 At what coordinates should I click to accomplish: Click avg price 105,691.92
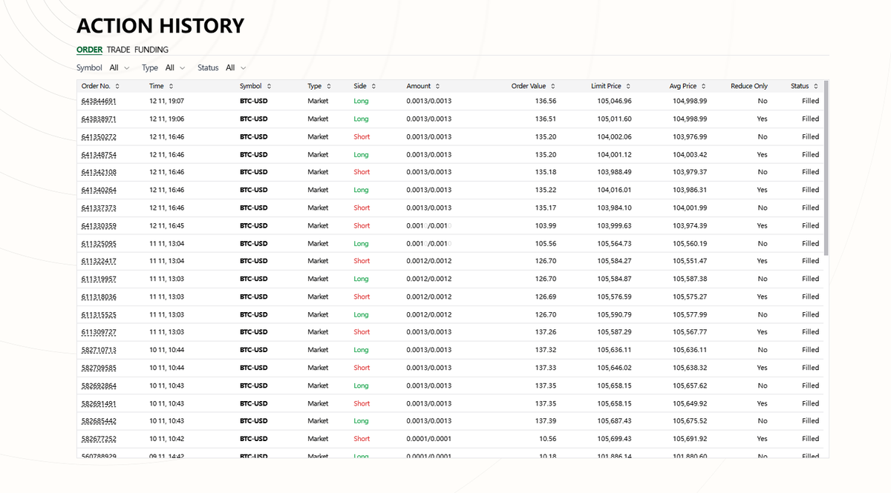click(x=690, y=439)
